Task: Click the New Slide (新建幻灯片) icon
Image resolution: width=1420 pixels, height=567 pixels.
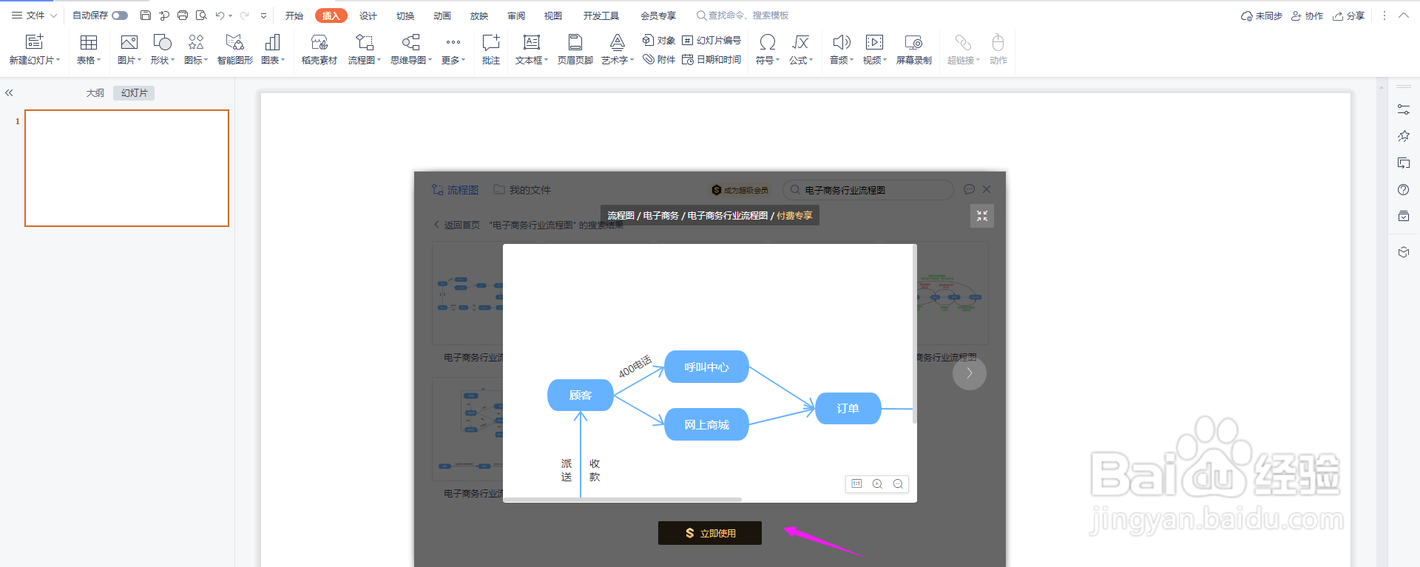Action: point(34,42)
